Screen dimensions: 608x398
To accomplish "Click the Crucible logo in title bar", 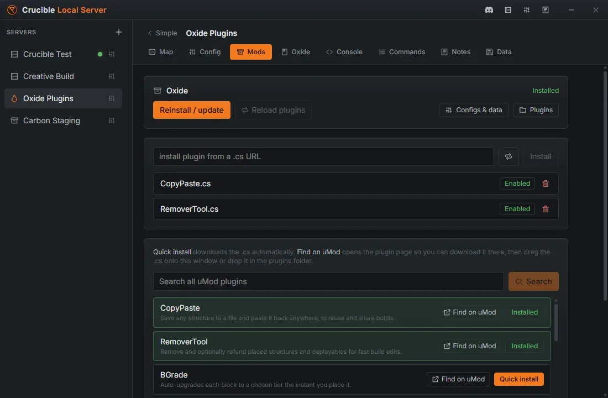I will point(12,10).
